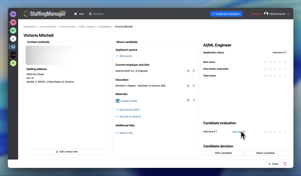Image resolution: width=301 pixels, height=176 pixels.
Task: Click Add link to material
Action: tap(128, 116)
